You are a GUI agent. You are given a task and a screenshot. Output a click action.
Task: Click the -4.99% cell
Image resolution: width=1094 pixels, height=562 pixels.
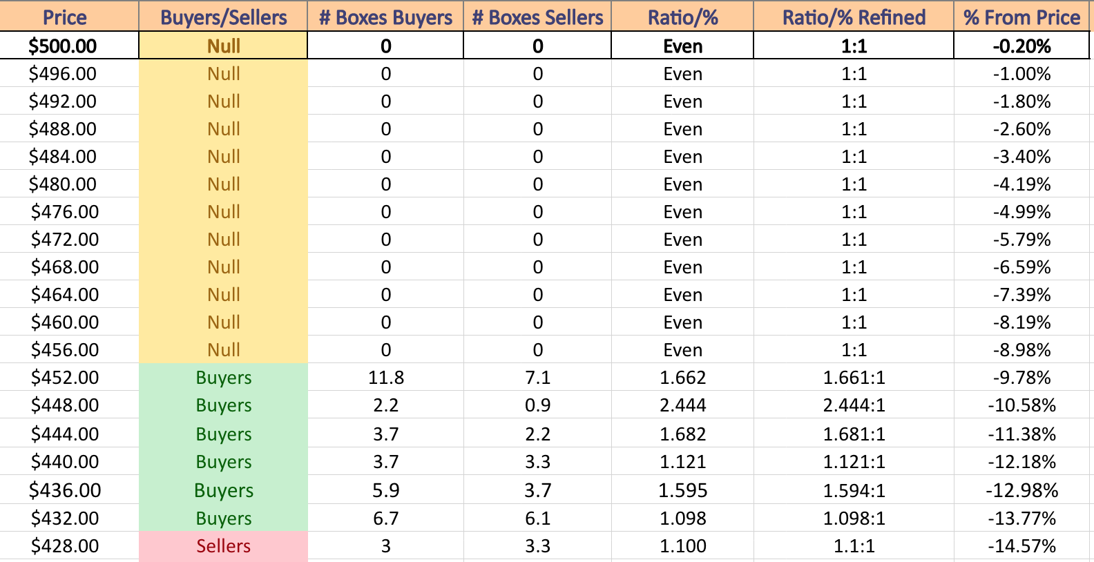[1022, 211]
